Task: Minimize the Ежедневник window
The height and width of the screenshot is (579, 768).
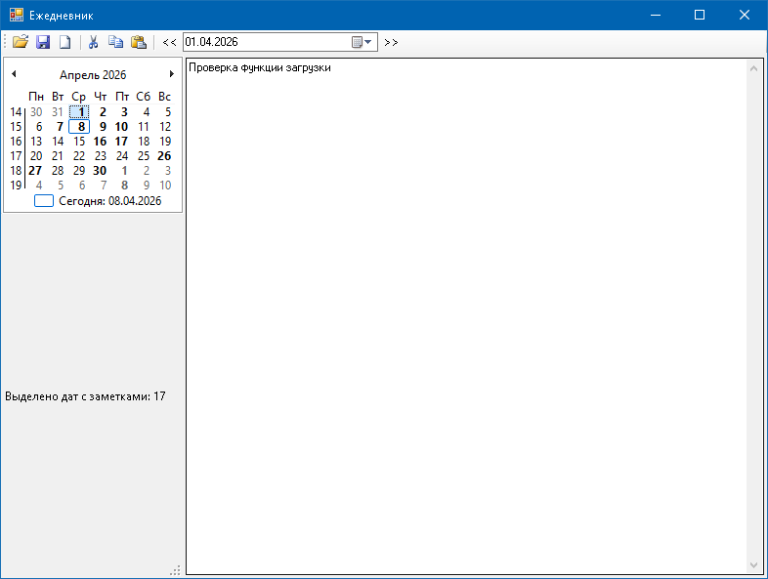Action: coord(656,15)
